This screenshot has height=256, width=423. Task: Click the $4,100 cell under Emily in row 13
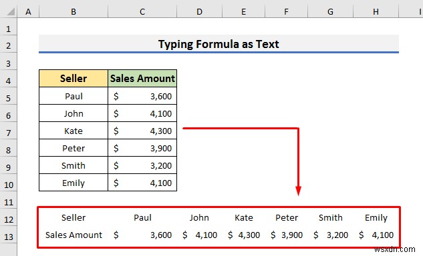pyautogui.click(x=376, y=235)
